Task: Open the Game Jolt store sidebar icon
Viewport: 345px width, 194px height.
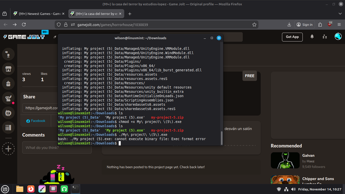Action: tap(8, 69)
